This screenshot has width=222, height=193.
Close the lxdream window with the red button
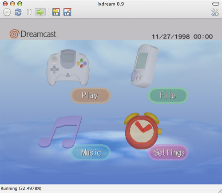[5, 4]
